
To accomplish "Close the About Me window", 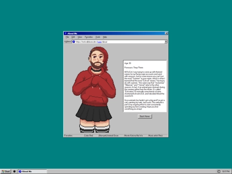I will pos(166,33).
